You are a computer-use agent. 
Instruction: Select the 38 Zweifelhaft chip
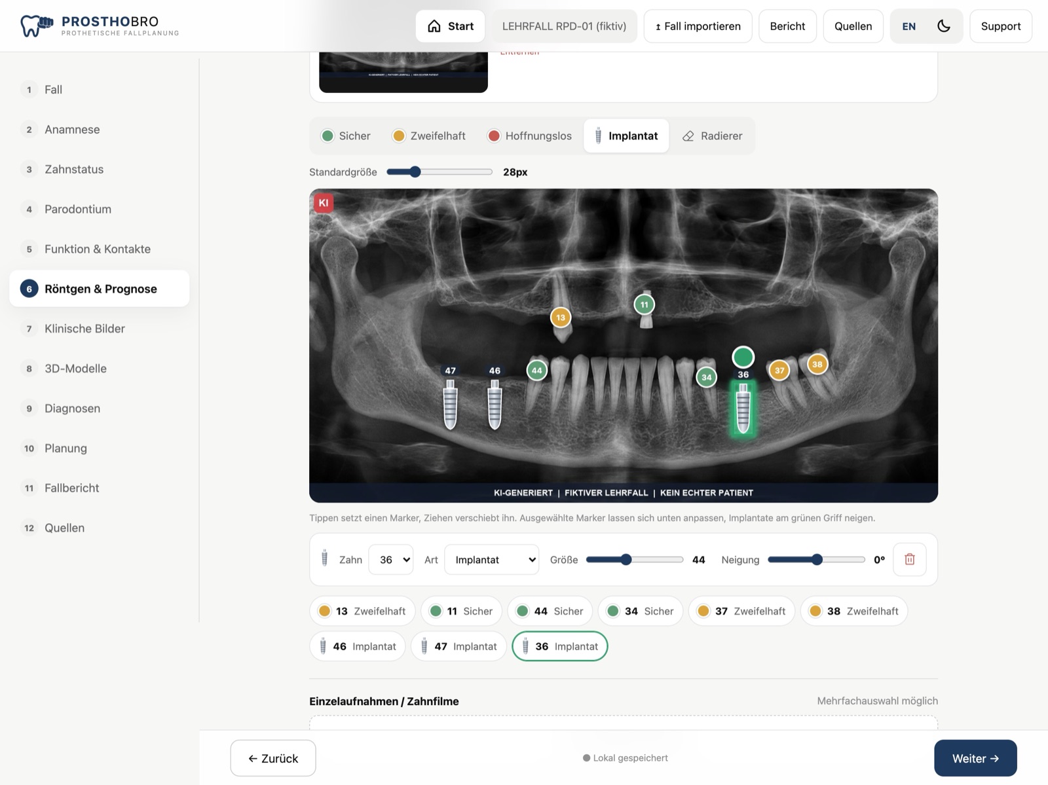coord(854,611)
